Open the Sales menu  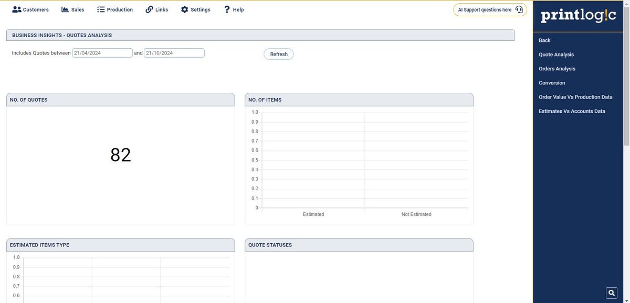[x=72, y=9]
